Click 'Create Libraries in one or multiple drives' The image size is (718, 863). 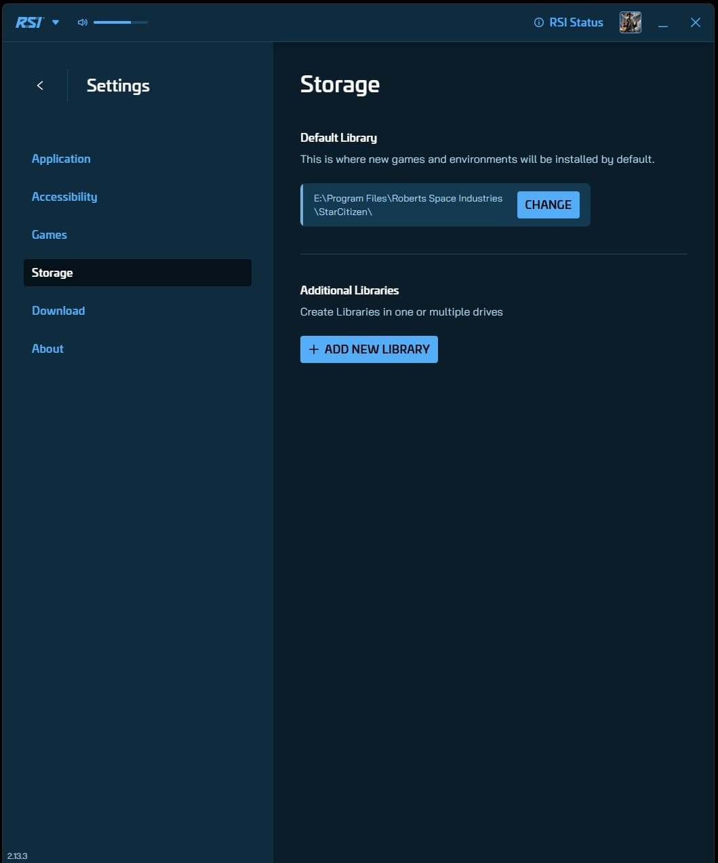(x=401, y=312)
